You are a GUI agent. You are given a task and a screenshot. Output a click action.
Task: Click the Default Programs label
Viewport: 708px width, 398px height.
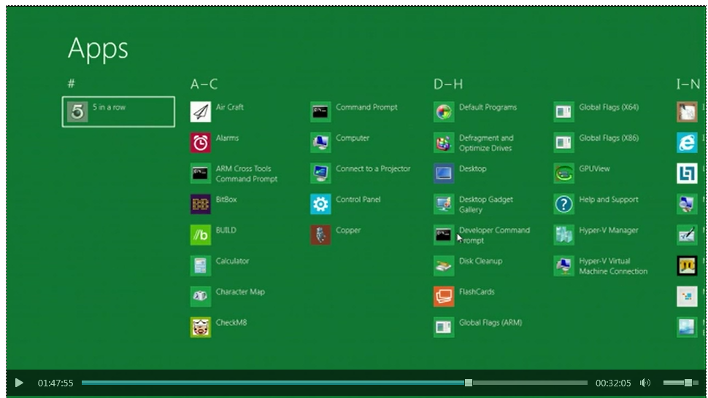point(488,107)
